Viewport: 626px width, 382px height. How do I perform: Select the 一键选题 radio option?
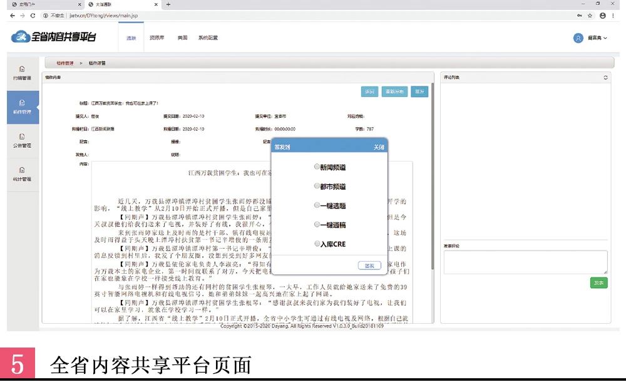317,205
